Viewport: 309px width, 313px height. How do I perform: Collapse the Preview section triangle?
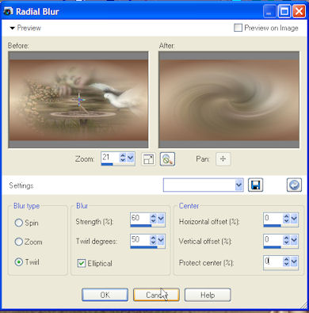click(x=12, y=28)
